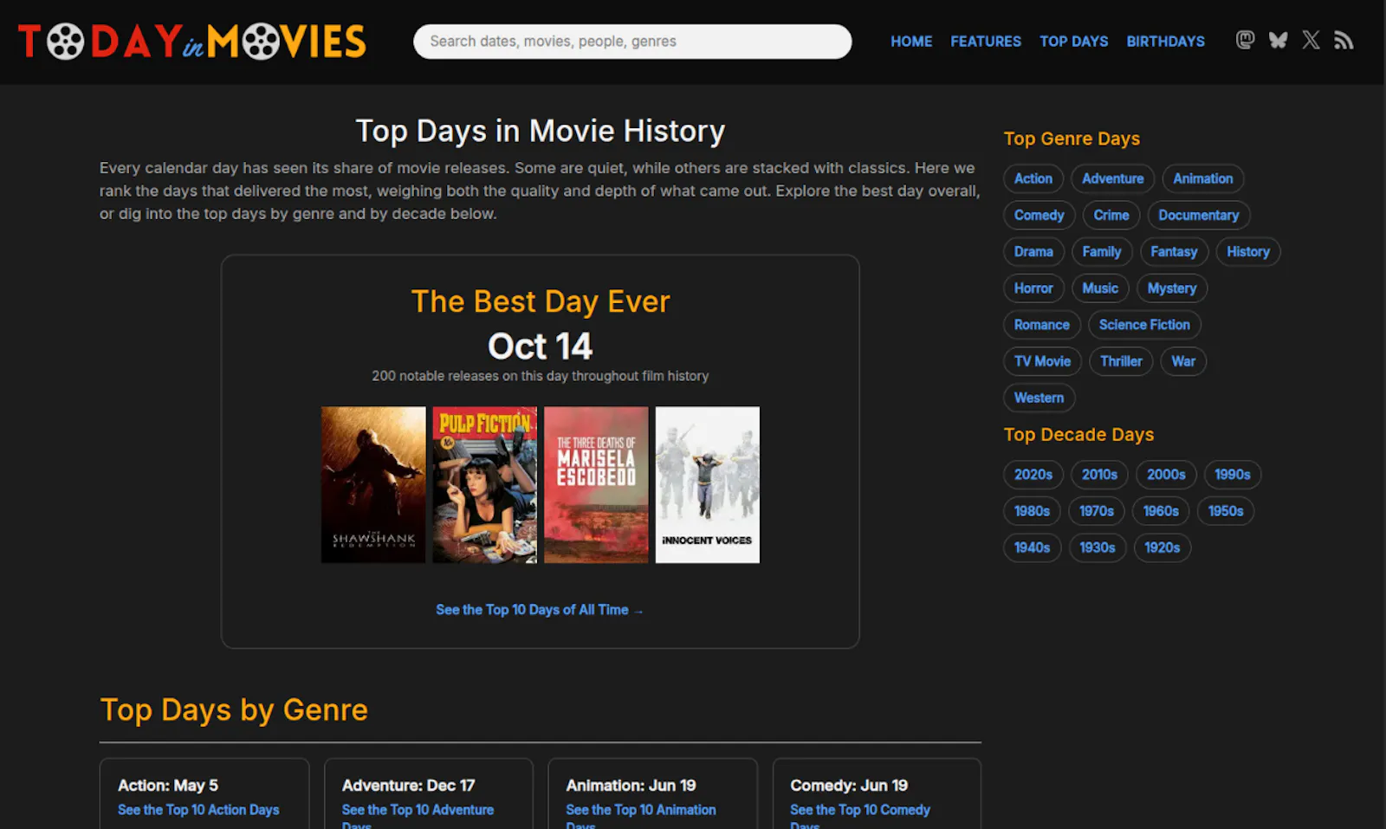Select the Romance genre tag
Viewport: 1386px width, 829px height.
[1042, 325]
